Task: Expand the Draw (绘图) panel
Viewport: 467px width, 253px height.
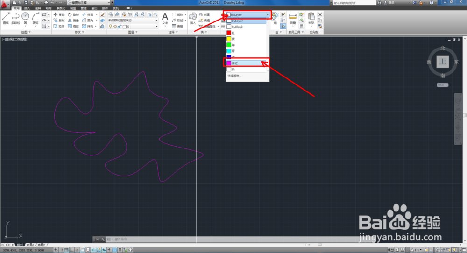Action: tap(26, 32)
